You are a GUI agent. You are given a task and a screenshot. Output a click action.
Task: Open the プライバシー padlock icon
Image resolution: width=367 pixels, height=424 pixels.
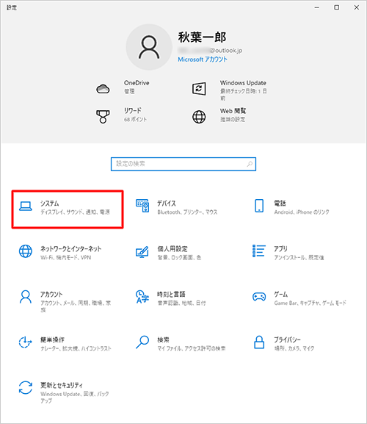coord(259,342)
